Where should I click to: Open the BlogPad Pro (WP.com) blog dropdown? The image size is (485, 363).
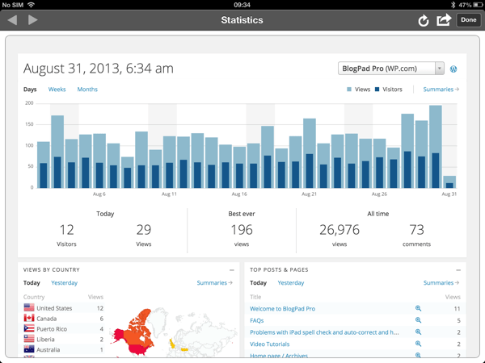(x=390, y=69)
